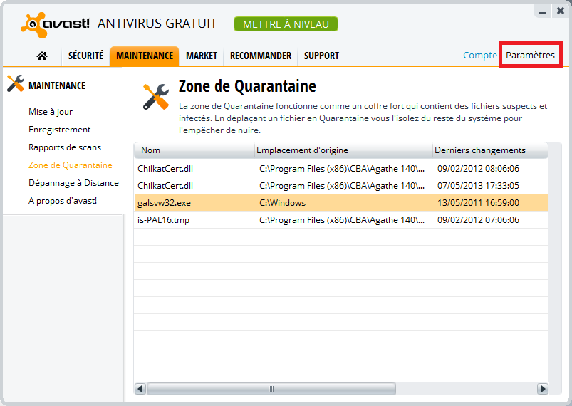Minimize the avast window

coord(542,11)
